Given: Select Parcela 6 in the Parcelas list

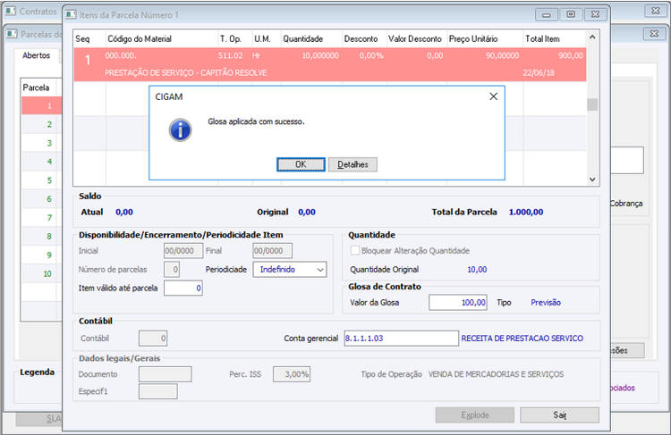Looking at the screenshot, I should pyautogui.click(x=42, y=198).
